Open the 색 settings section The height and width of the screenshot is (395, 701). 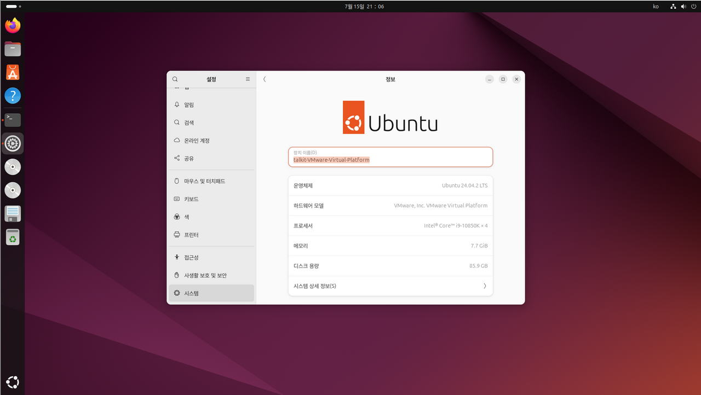(x=211, y=217)
